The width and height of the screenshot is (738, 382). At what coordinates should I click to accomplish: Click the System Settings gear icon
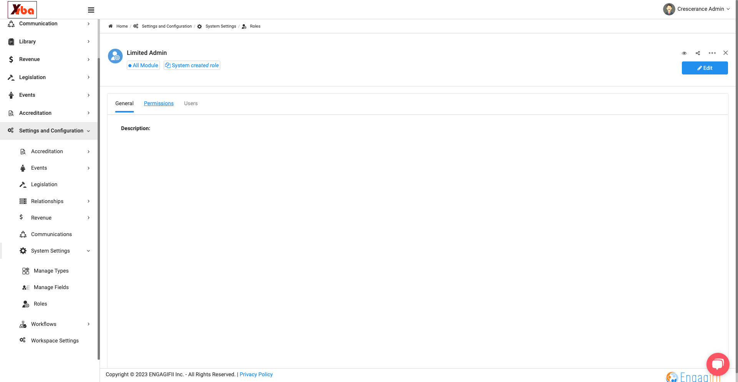[x=23, y=251]
